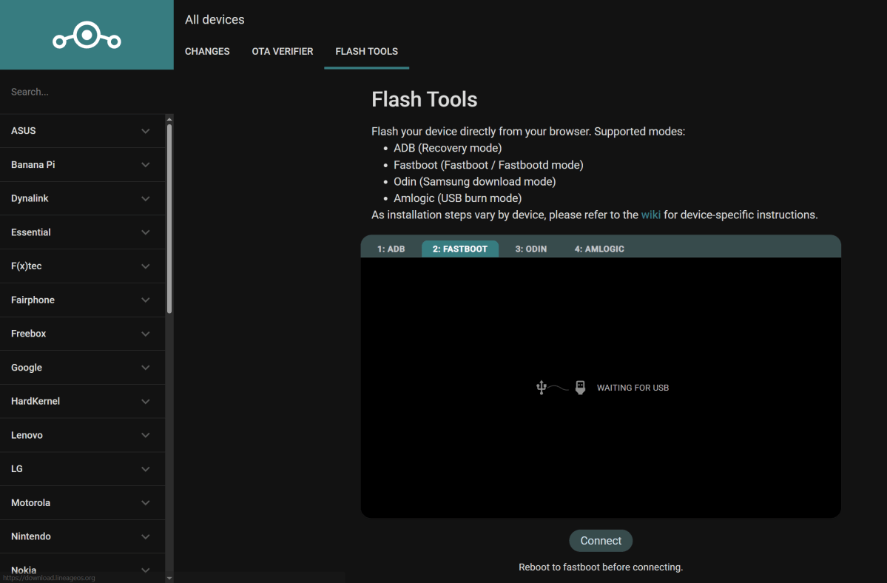
Task: Switch to the OTA VERIFIER tab
Action: (283, 52)
